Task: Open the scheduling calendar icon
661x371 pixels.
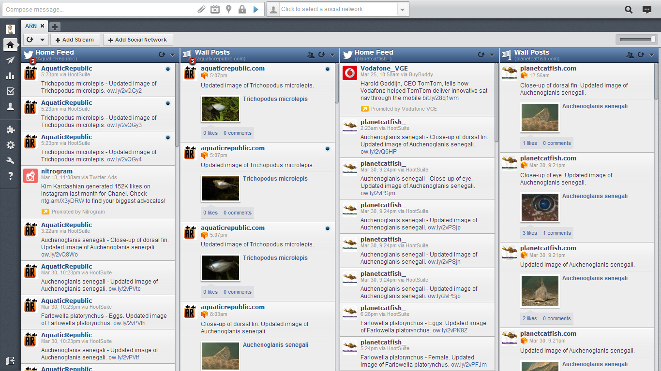Action: (215, 9)
